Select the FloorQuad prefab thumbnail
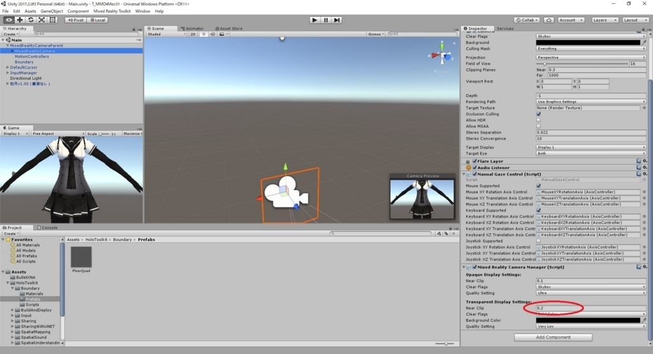The image size is (653, 354). [x=81, y=257]
